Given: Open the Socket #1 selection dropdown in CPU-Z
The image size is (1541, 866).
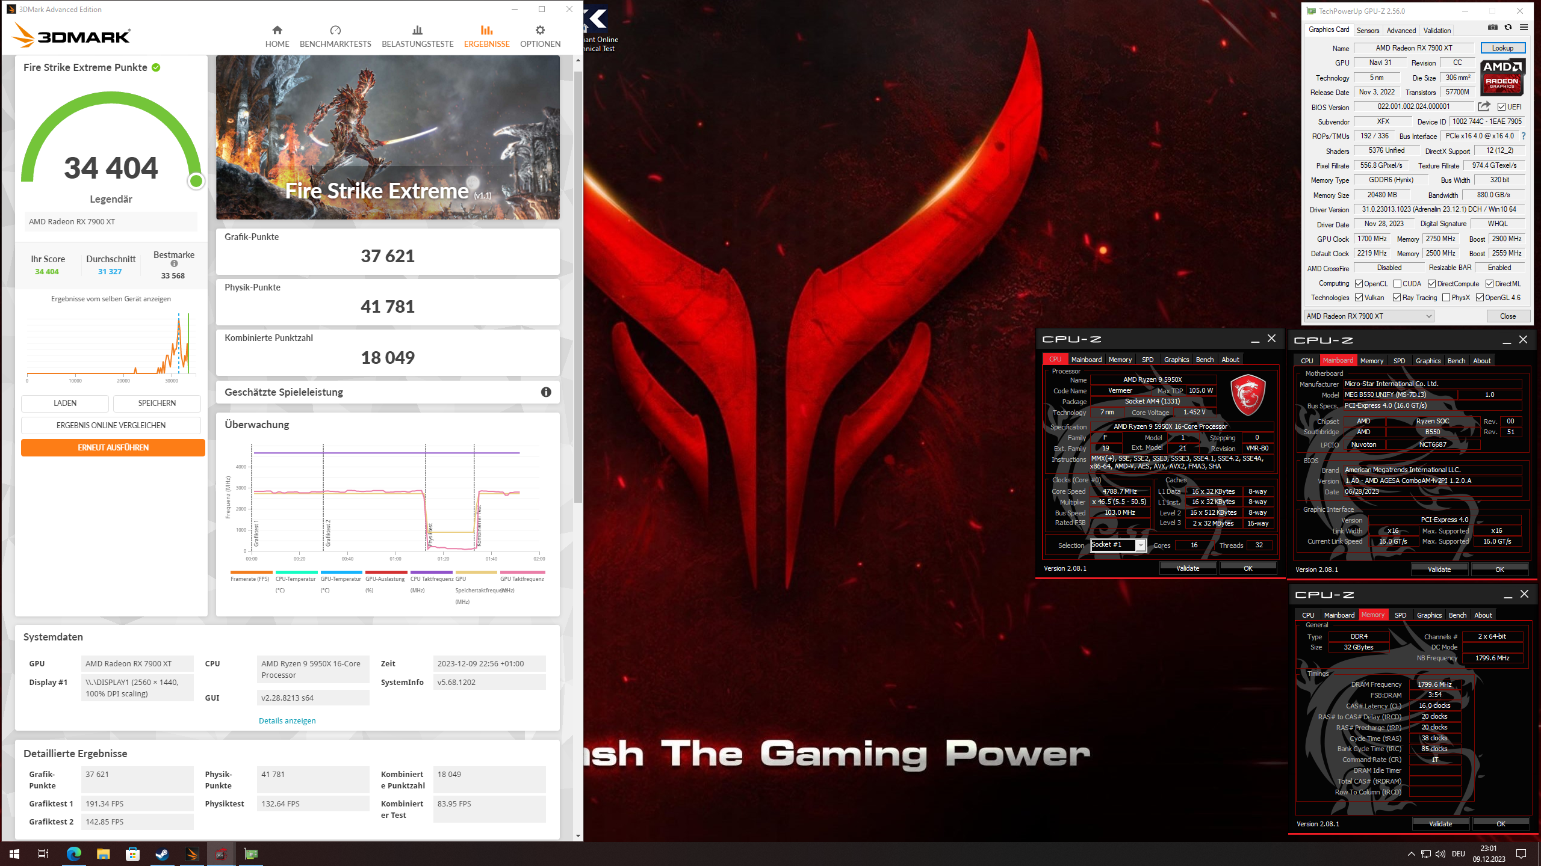Looking at the screenshot, I should click(x=1118, y=545).
